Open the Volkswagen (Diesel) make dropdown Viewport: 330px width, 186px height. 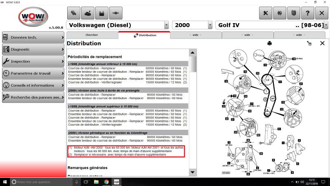tap(166, 25)
